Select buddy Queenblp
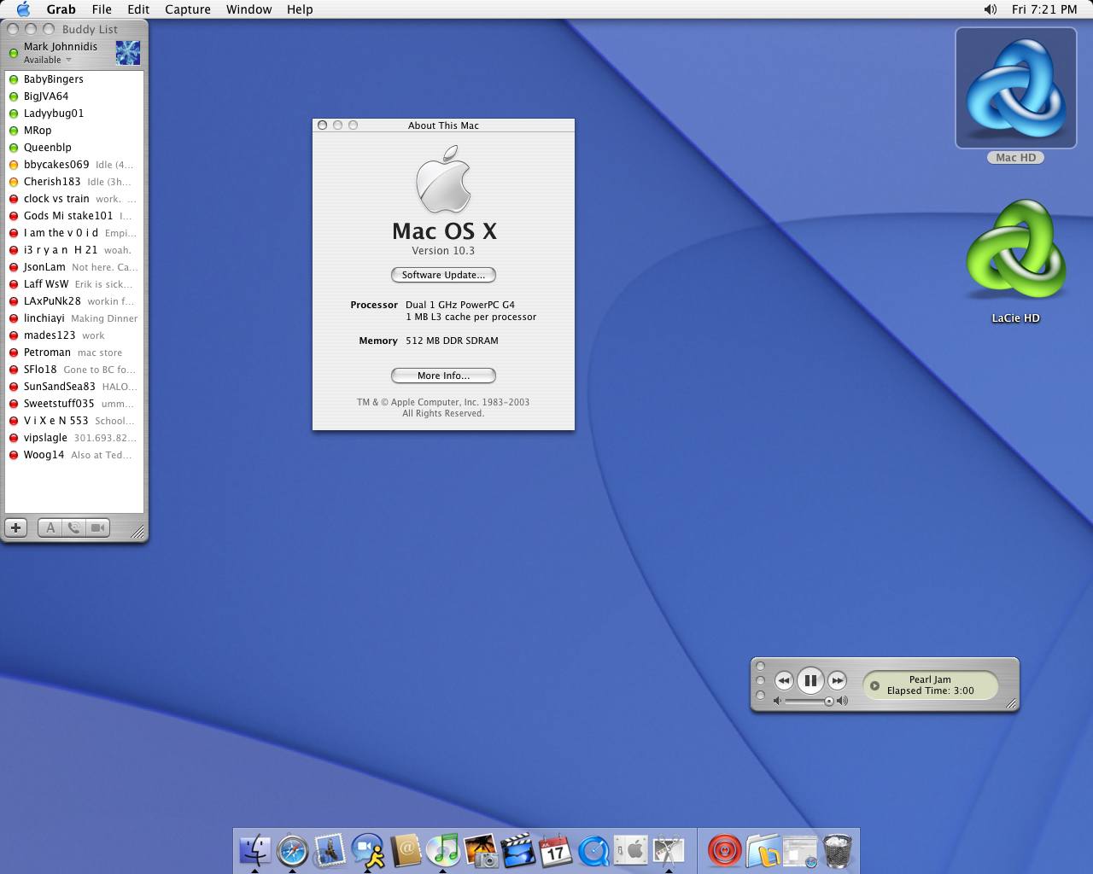Viewport: 1093px width, 874px height. pyautogui.click(x=74, y=148)
